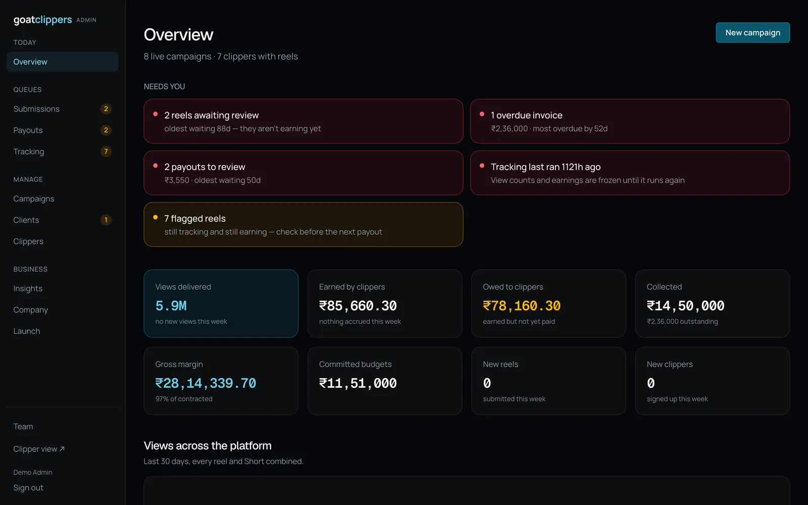Screen dimensions: 808x505
Task: Click the Last 30 days description text
Action: (224, 462)
